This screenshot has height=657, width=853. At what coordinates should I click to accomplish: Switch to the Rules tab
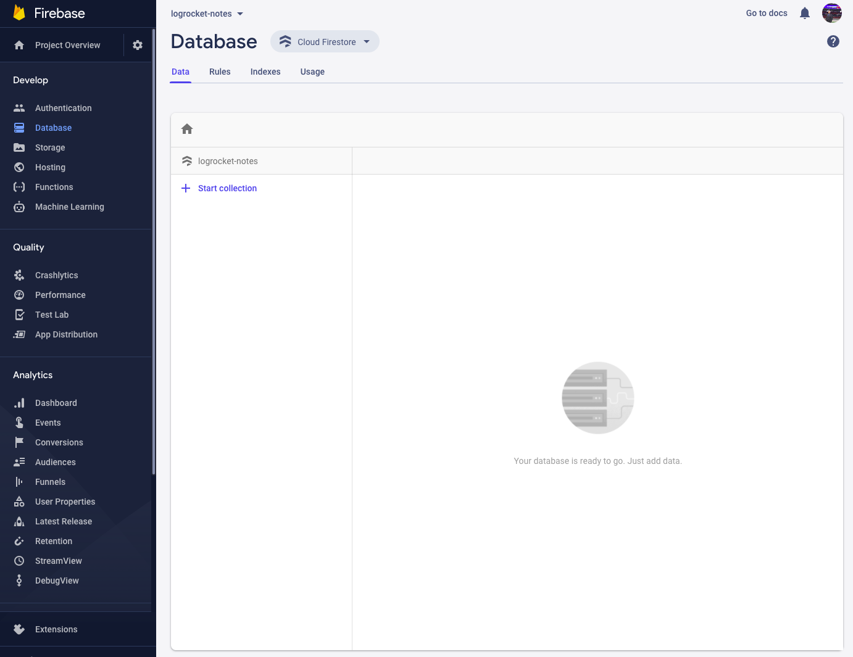220,72
